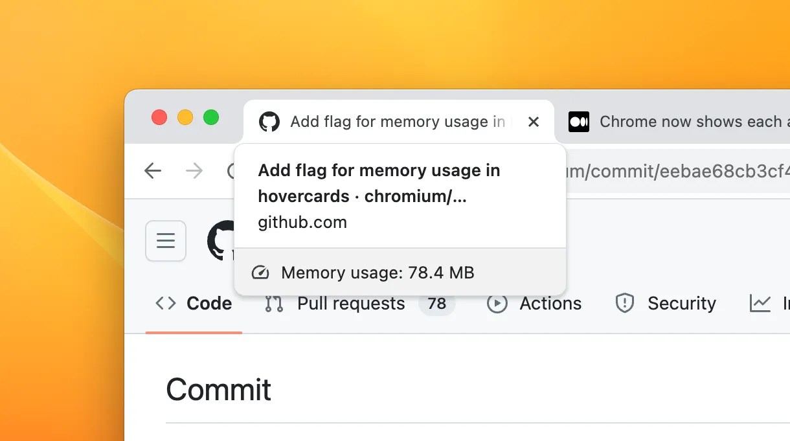Click the Security shield icon
790x441 pixels.
click(624, 302)
